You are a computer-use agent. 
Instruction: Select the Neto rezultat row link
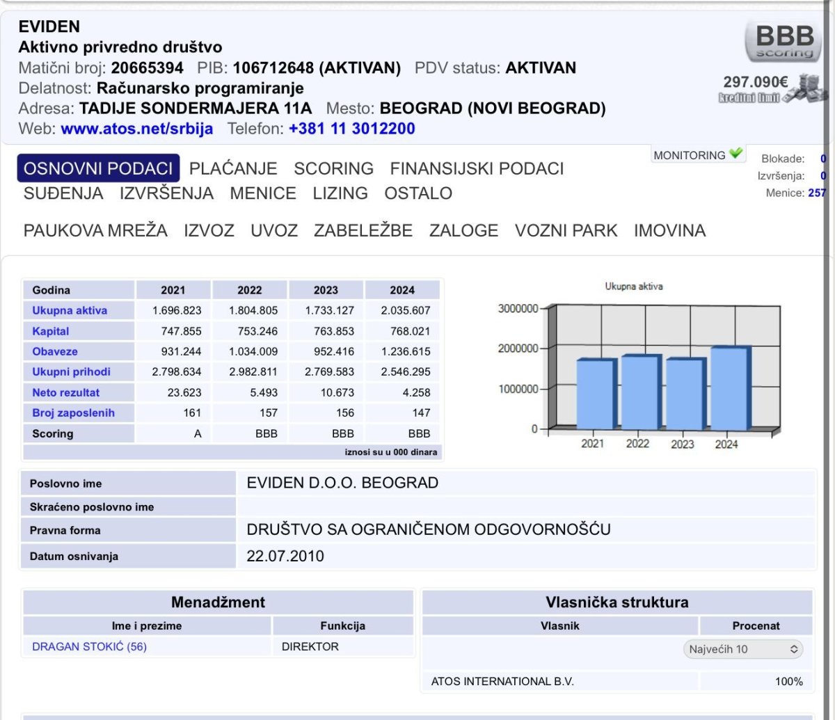point(65,392)
